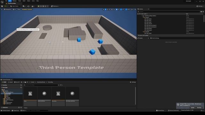The image size is (205, 115).
Task: Select SM_Cube7 in the Outliner
Action: coord(149,20)
